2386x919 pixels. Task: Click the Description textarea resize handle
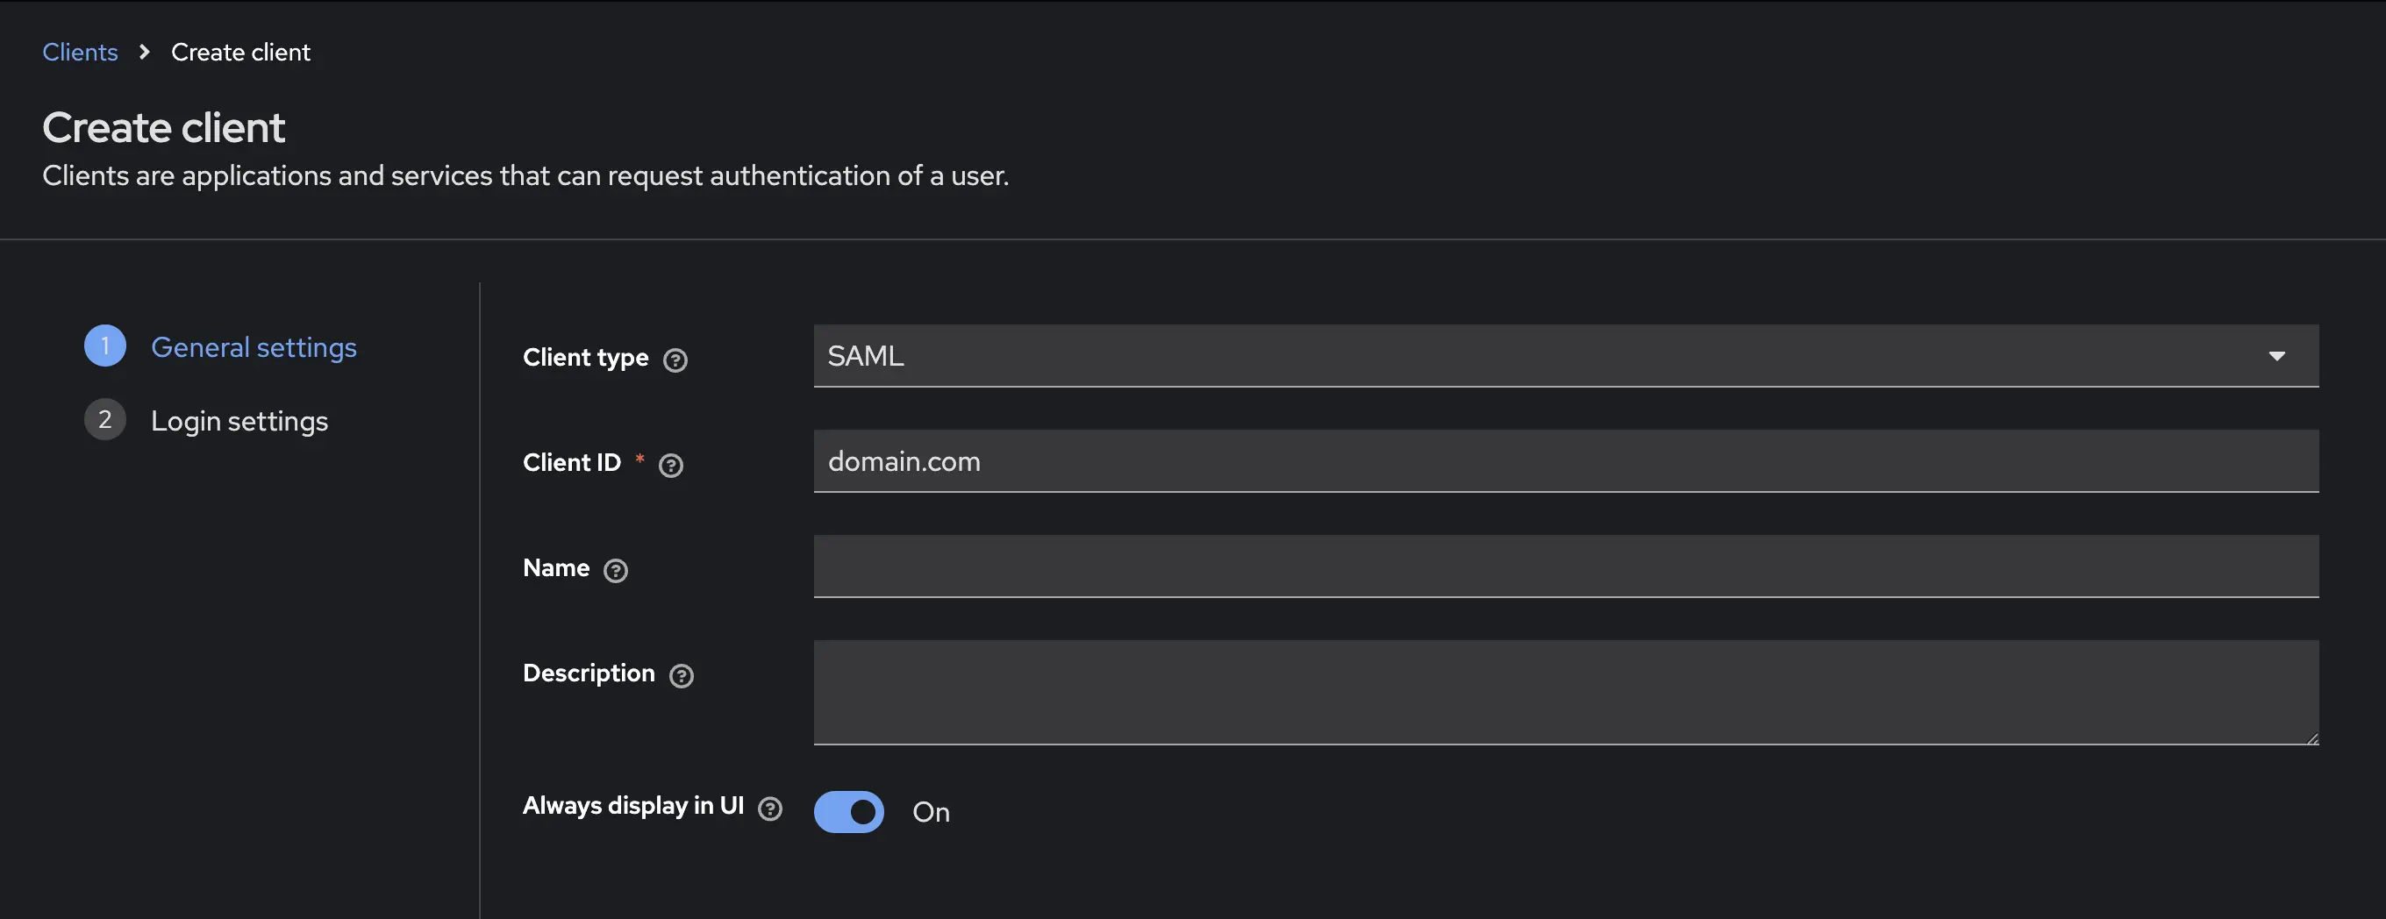[2312, 738]
